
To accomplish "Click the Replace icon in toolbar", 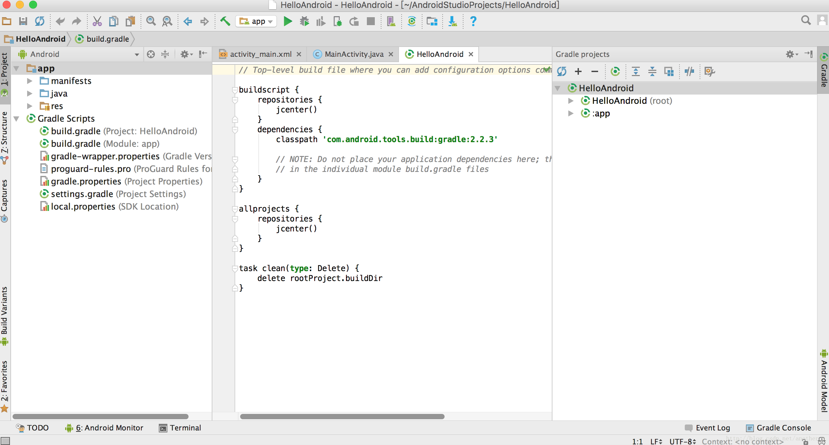I will [x=167, y=21].
